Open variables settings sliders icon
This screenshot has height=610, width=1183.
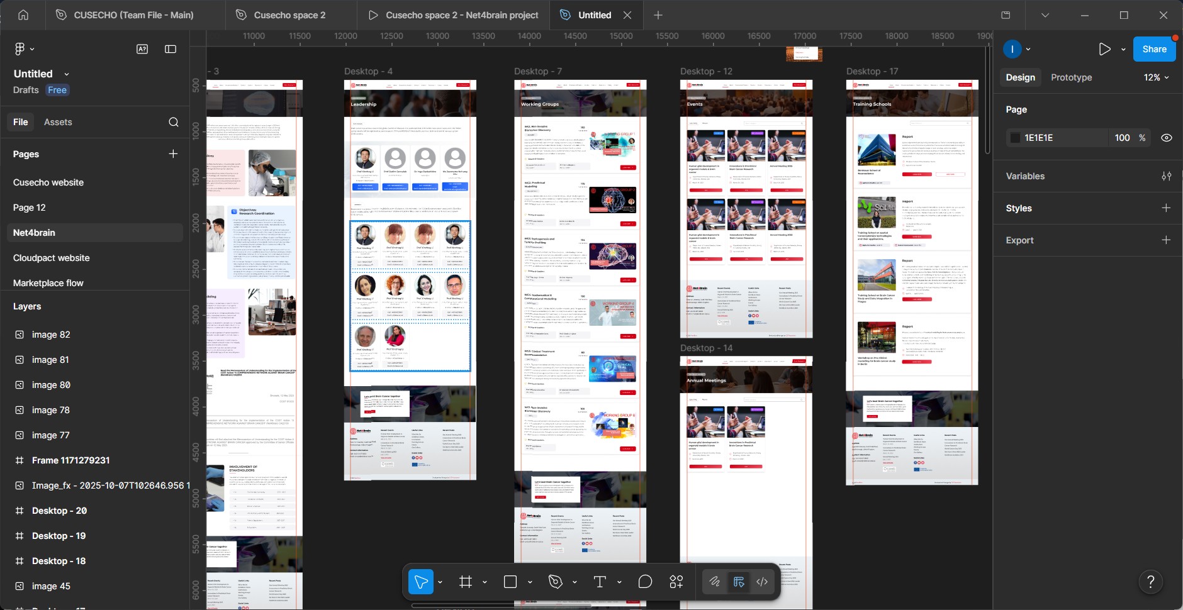[1166, 176]
